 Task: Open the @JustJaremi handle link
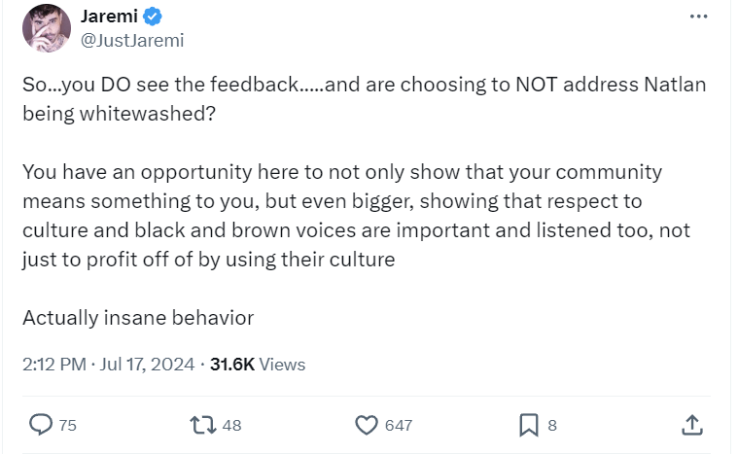point(131,40)
